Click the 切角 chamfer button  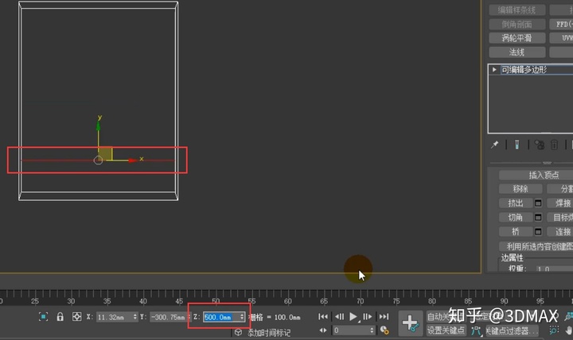point(515,218)
